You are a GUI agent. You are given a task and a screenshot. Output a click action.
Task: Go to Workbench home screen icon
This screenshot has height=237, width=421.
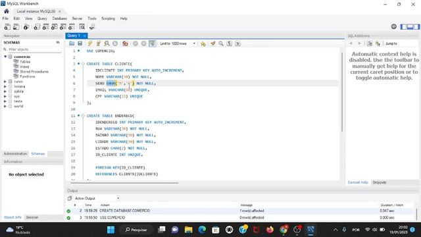coord(7,11)
